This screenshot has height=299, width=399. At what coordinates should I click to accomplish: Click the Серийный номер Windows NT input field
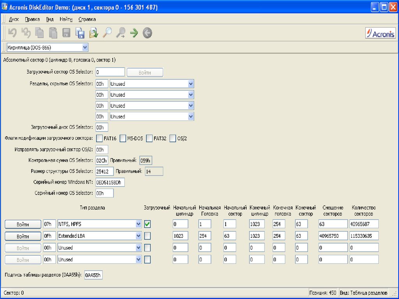pos(110,182)
